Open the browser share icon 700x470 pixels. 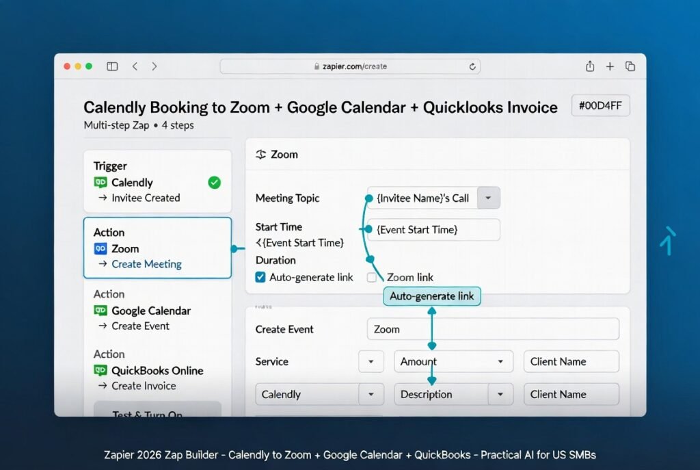coord(589,66)
